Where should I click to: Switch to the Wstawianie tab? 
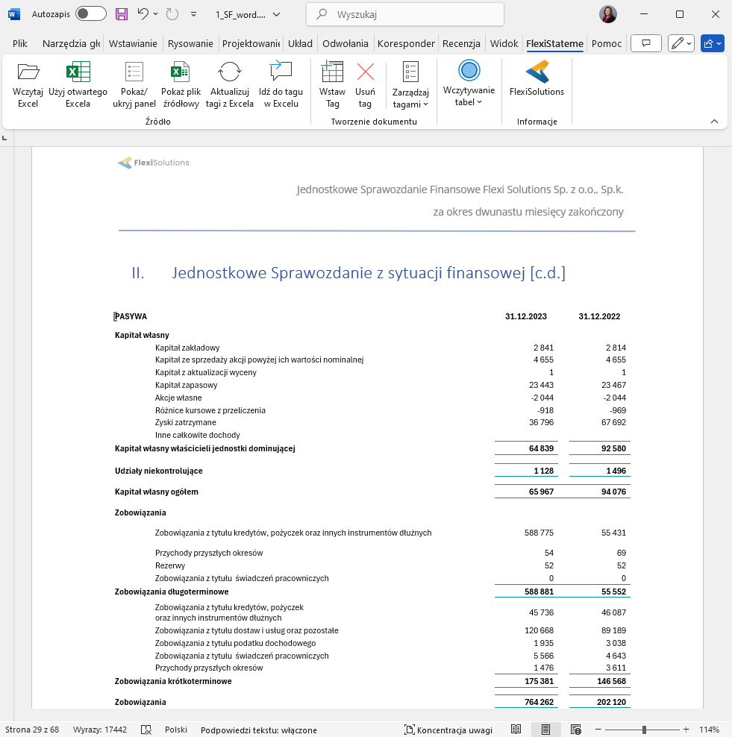pyautogui.click(x=134, y=43)
